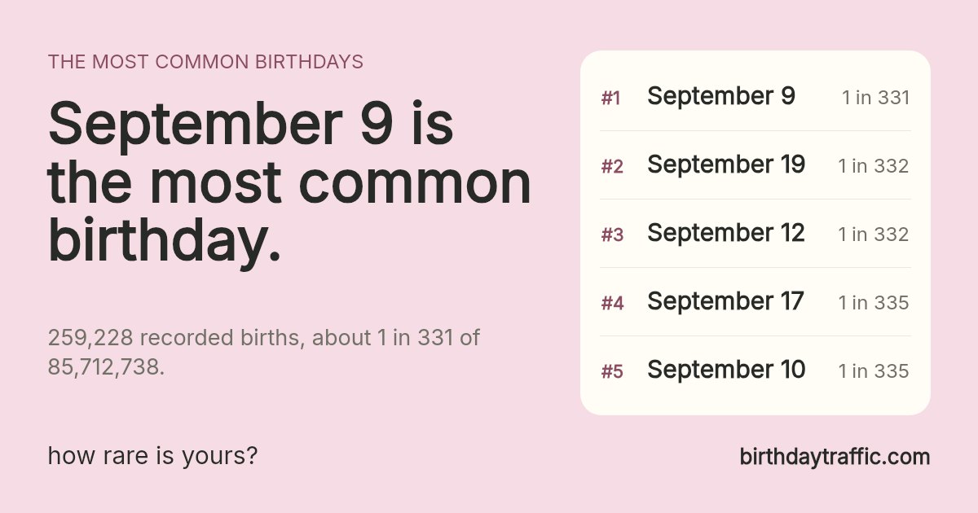Open the September 12 entry
978x513 pixels.
pyautogui.click(x=756, y=234)
